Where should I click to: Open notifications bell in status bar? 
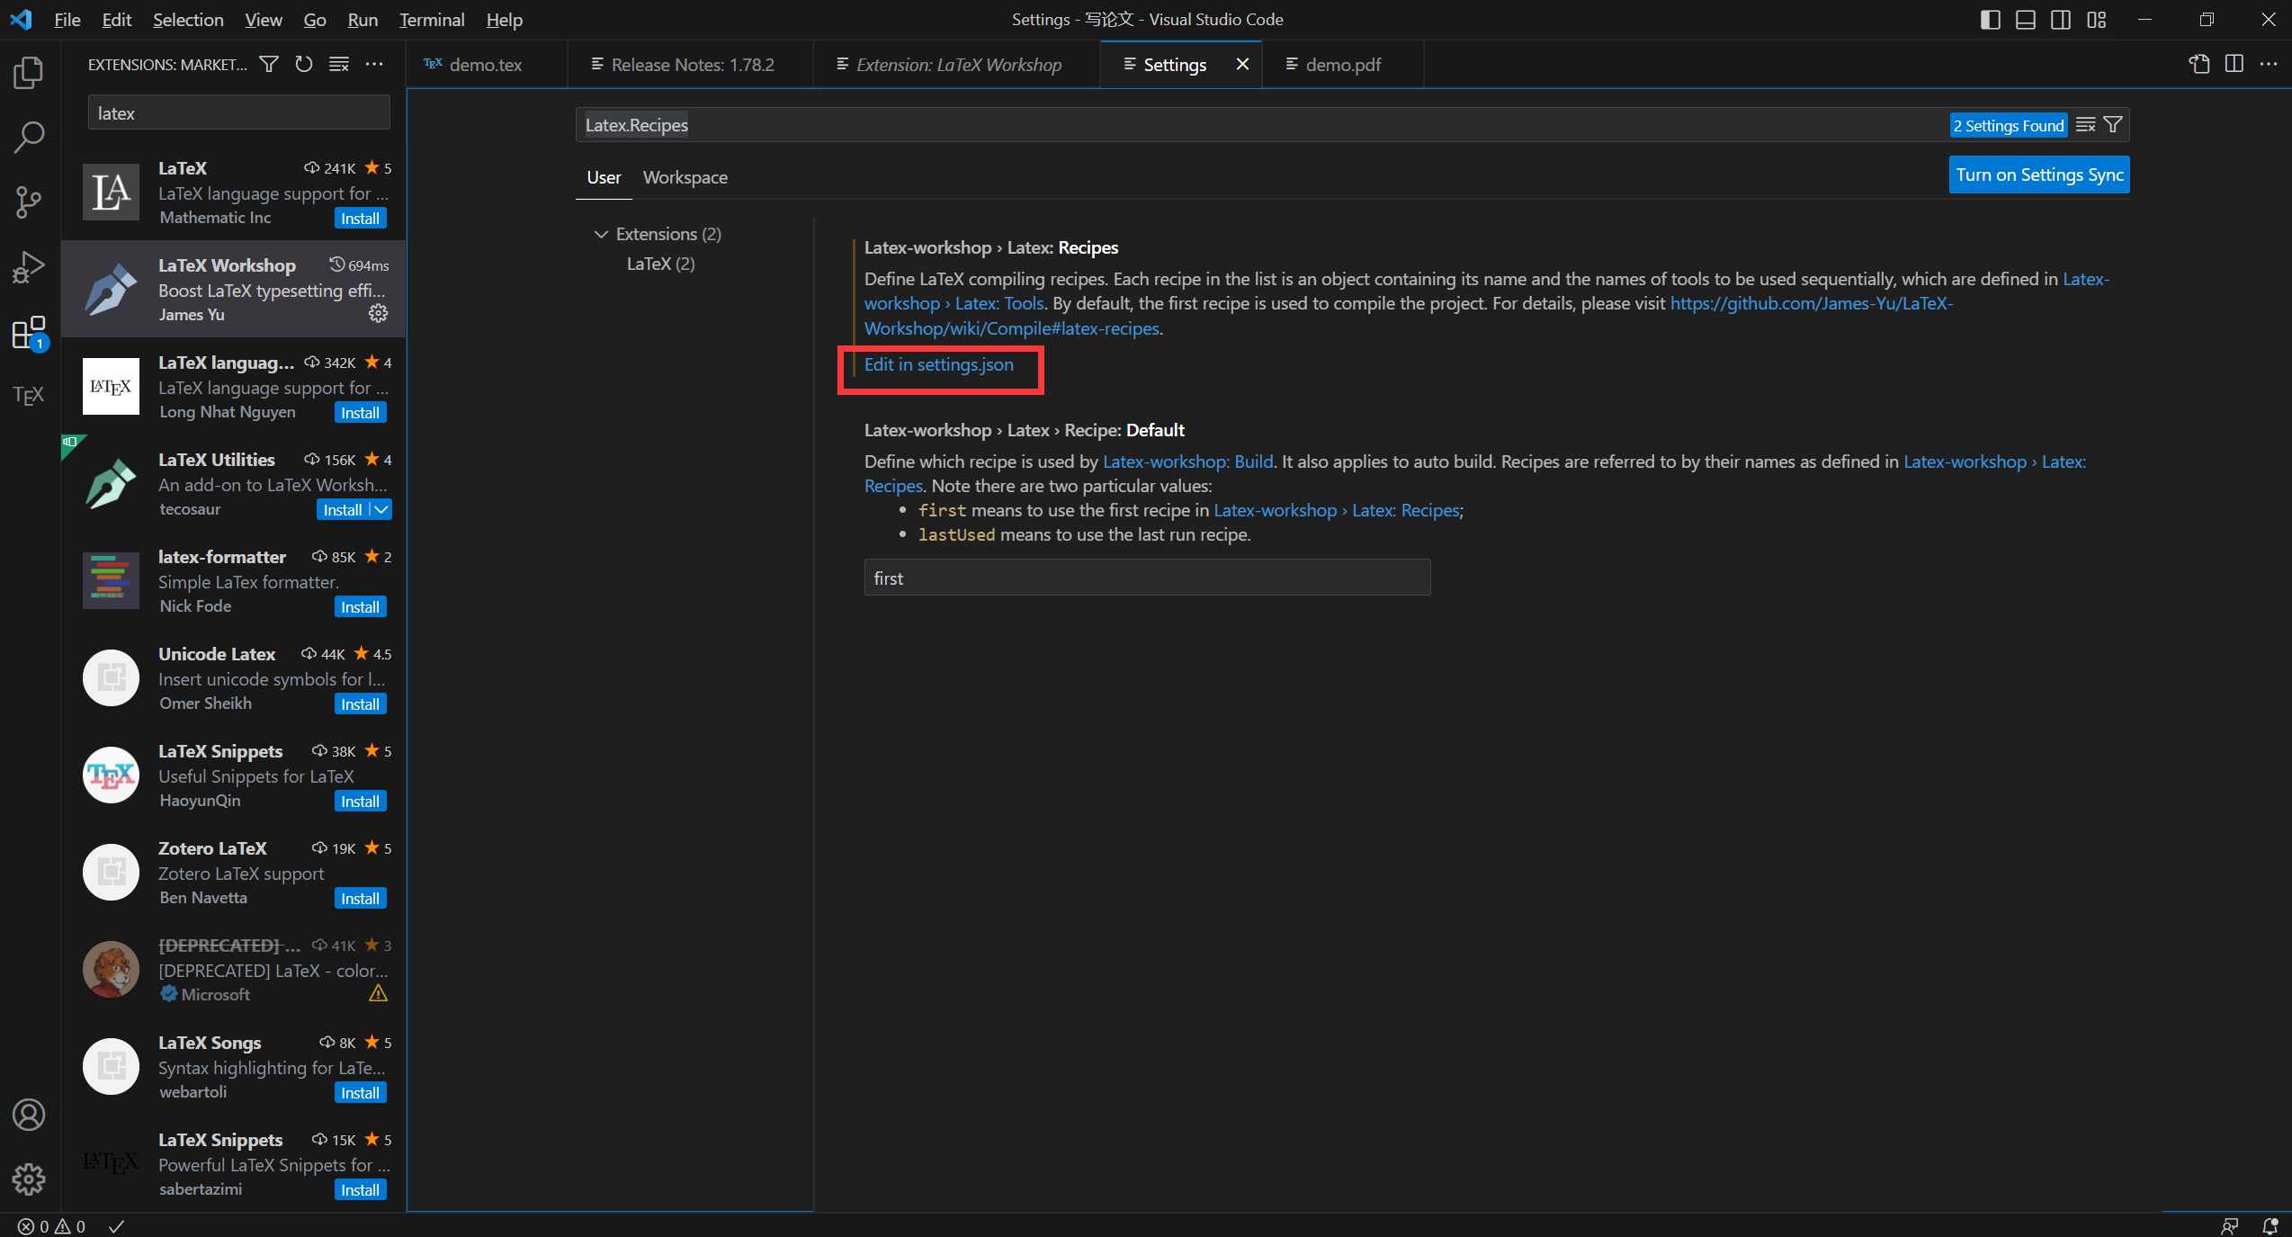pyautogui.click(x=2270, y=1226)
